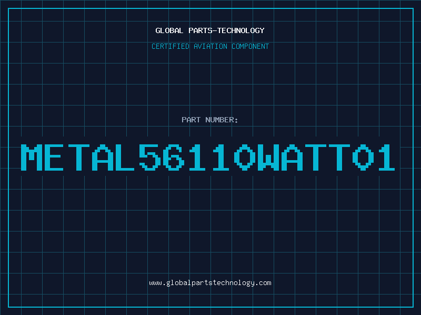Open the www.globalpartstechnology.com link
This screenshot has height=315, width=421.
coord(210,283)
